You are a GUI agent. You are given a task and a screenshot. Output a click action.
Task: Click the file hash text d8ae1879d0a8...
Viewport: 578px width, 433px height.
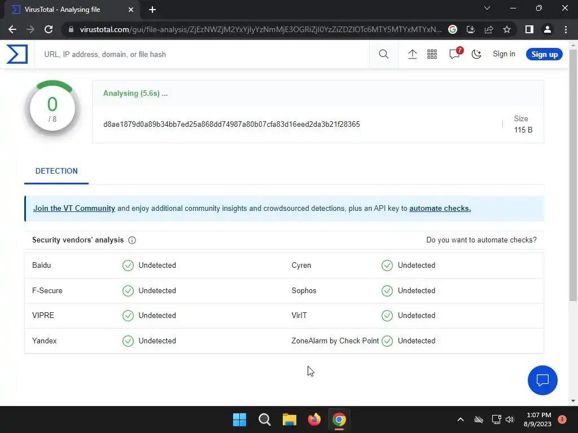point(231,124)
